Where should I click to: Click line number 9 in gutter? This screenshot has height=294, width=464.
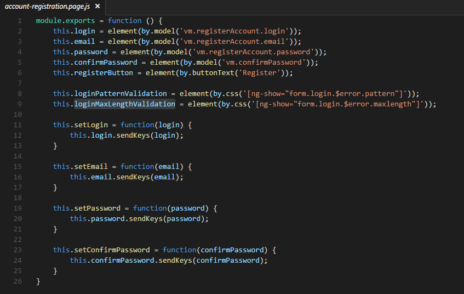20,104
